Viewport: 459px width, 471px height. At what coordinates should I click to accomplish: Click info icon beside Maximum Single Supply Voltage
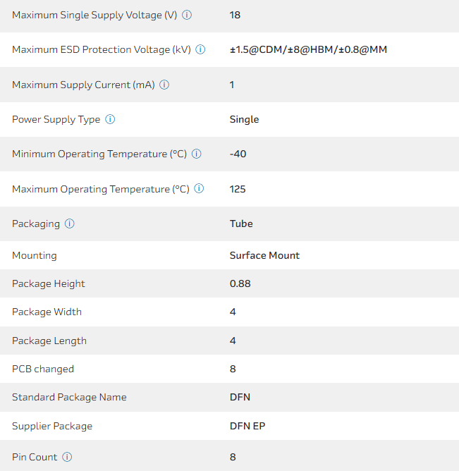187,15
